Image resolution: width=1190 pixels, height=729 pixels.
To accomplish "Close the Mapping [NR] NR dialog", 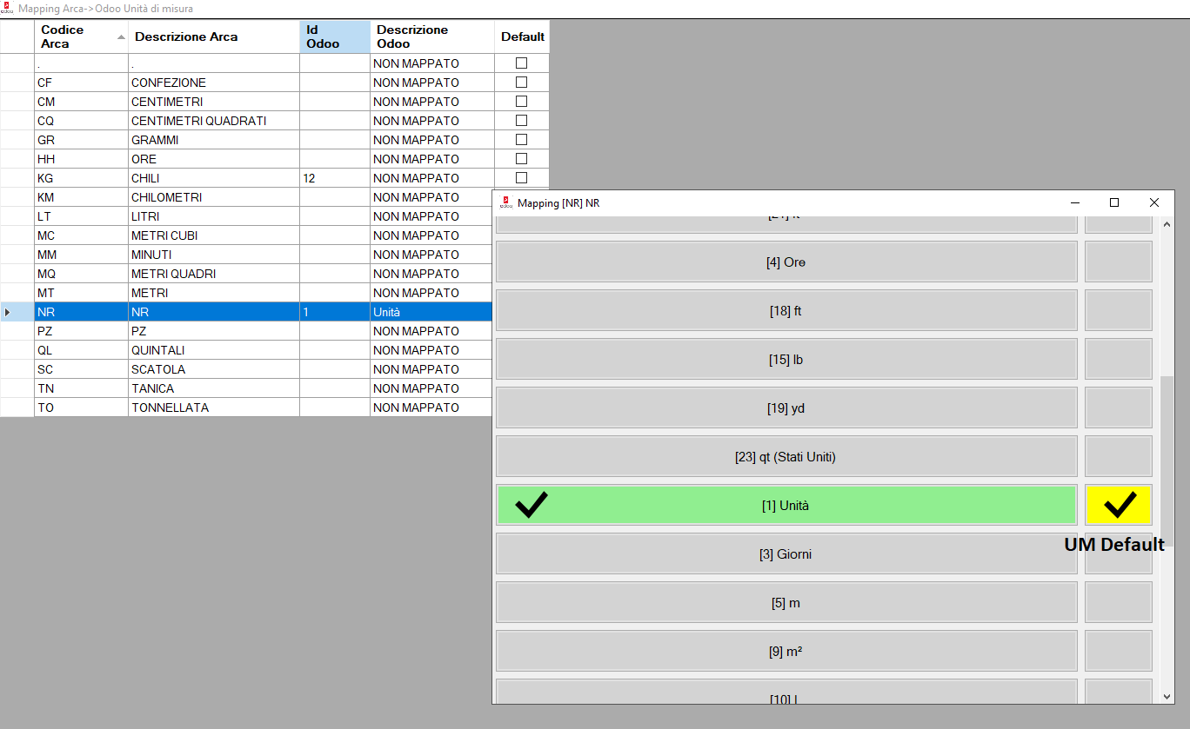I will [1153, 202].
